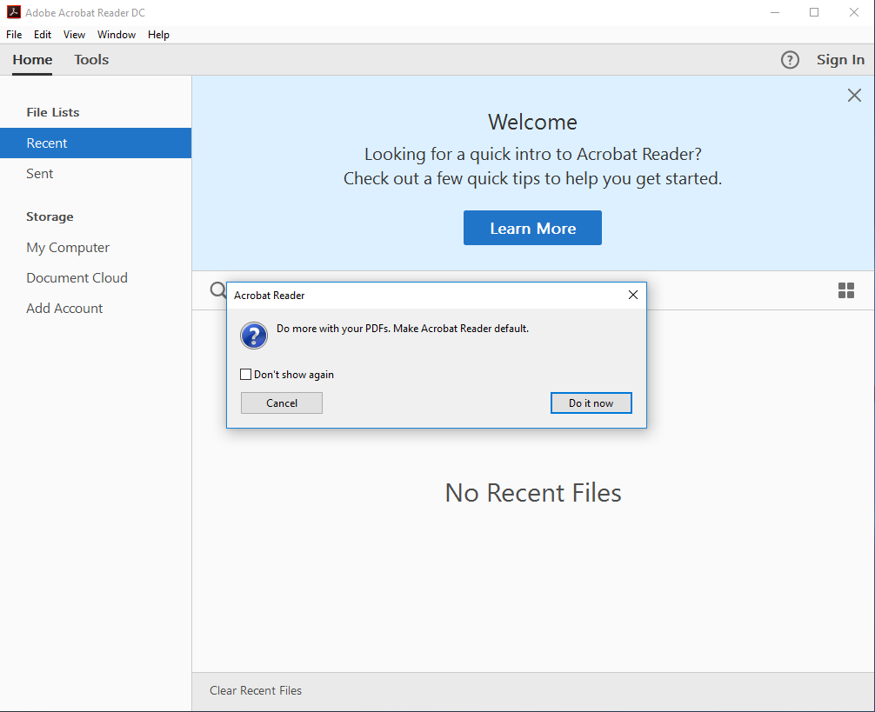Click the Learn More button
This screenshot has height=712, width=875.
pos(532,228)
